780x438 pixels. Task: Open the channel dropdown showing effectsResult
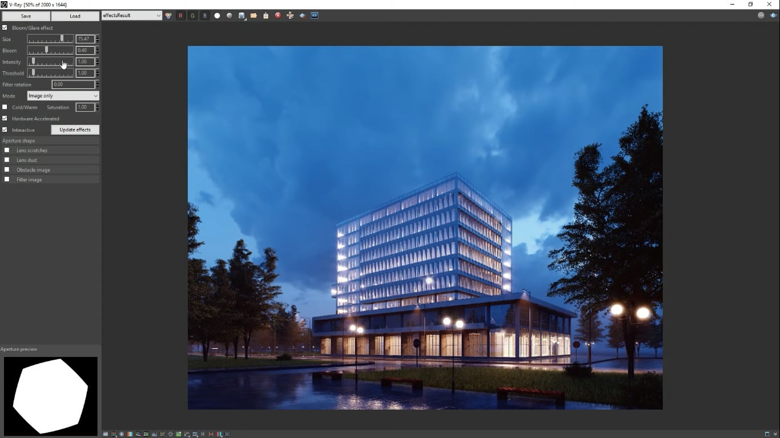pyautogui.click(x=131, y=15)
